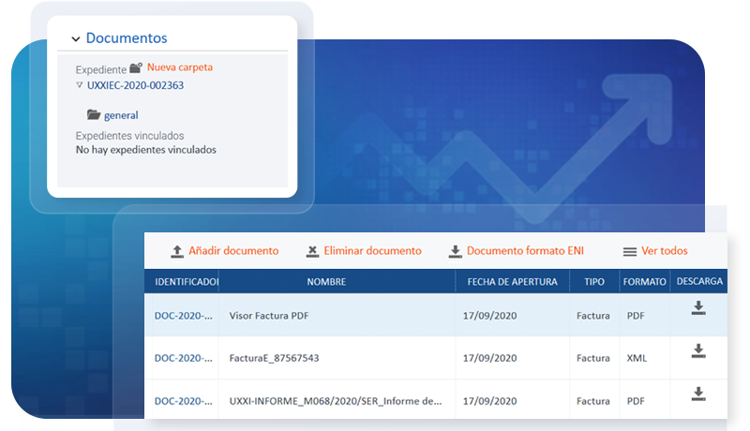Download the Visor Factura PDF document
This screenshot has width=750, height=431.
697,308
